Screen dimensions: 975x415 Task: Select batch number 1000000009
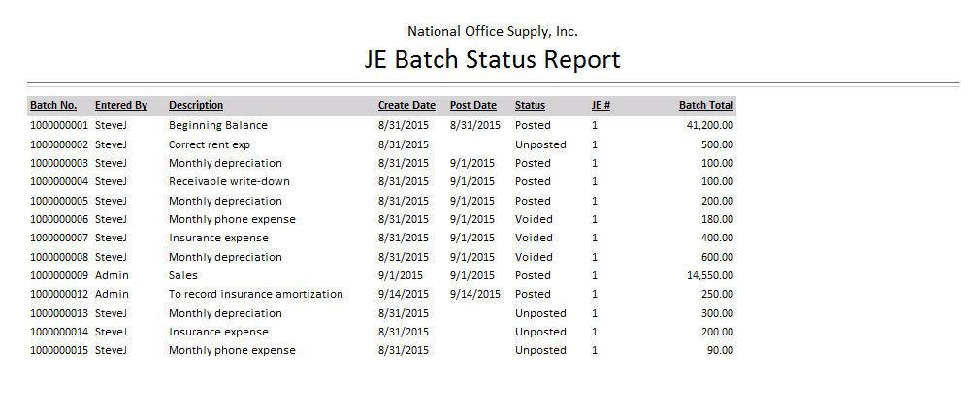59,275
